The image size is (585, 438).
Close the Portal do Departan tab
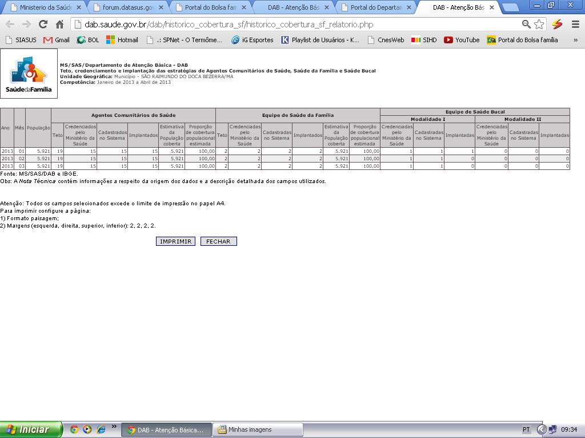pos(409,7)
